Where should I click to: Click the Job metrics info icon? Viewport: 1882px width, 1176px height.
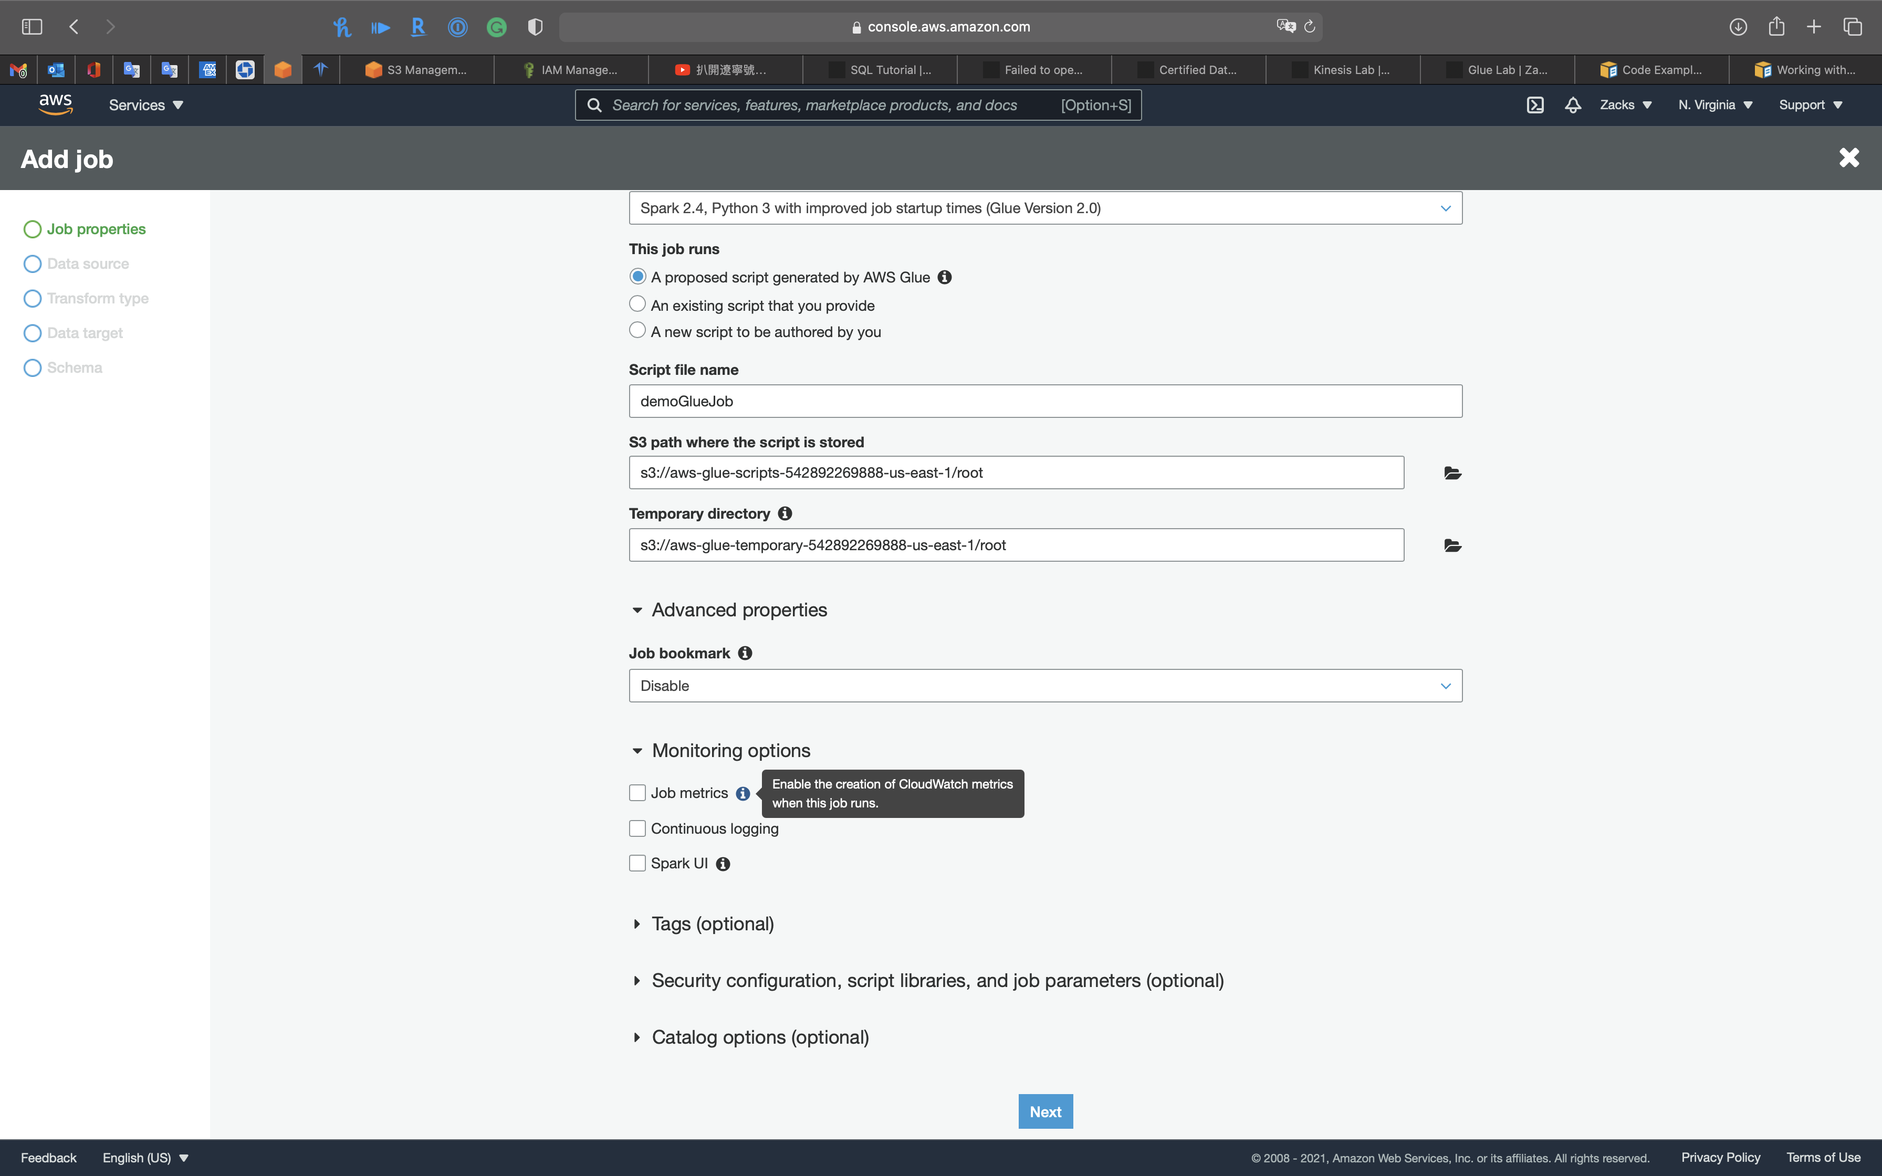(743, 793)
